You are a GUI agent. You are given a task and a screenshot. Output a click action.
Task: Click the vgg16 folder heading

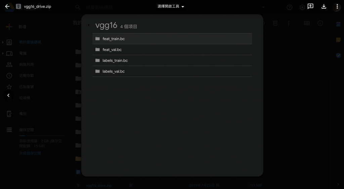tap(106, 25)
